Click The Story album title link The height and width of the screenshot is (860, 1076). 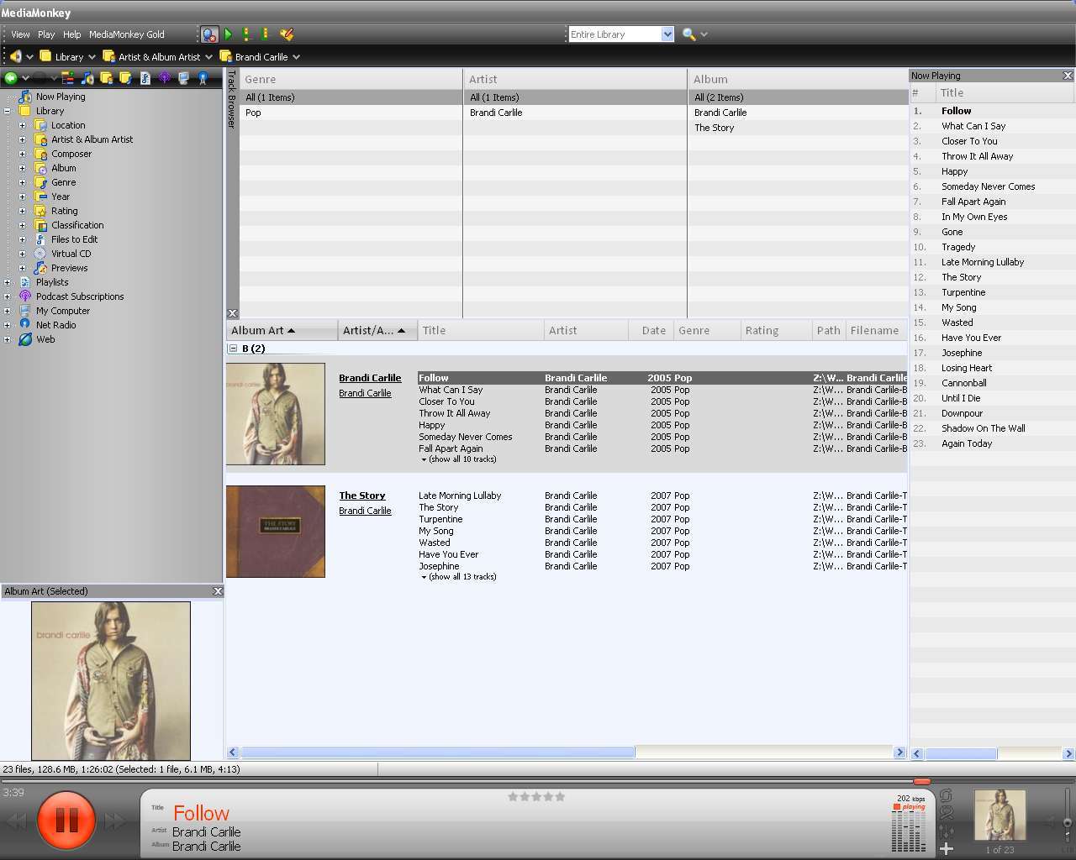pyautogui.click(x=361, y=496)
